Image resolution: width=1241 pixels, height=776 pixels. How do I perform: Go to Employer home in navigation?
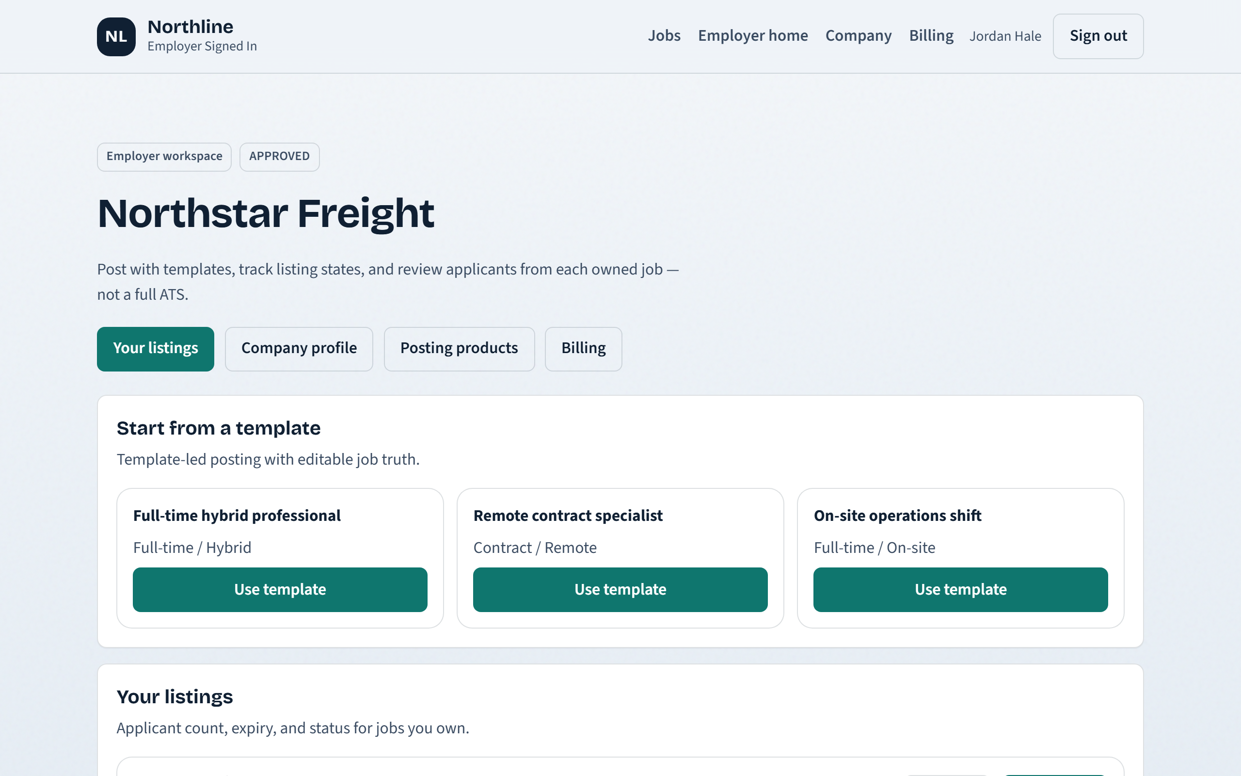click(x=753, y=35)
